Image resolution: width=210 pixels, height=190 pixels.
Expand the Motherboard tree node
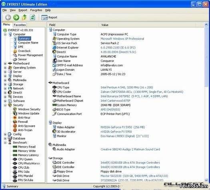pyautogui.click(x=5, y=64)
